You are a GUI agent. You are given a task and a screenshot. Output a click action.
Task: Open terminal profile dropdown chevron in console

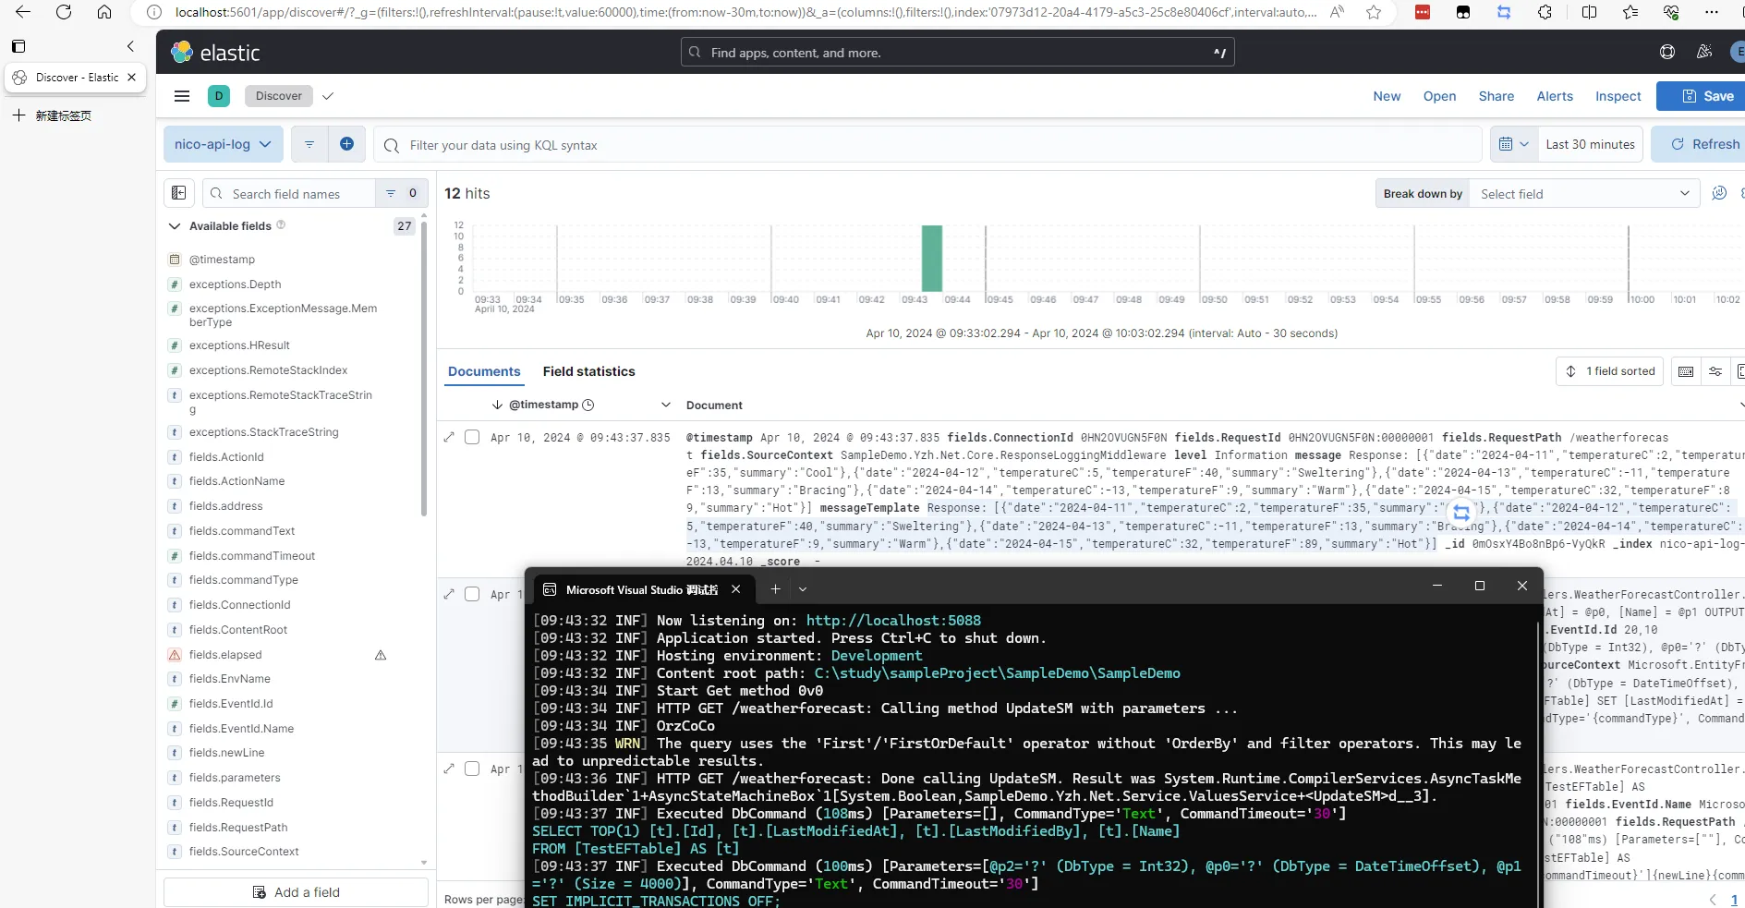click(803, 588)
